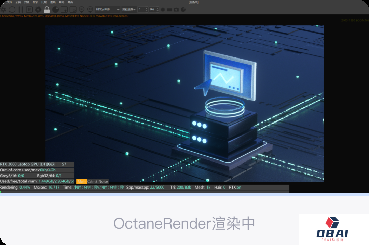Open the 文件 menu
The height and width of the screenshot is (245, 369).
click(x=9, y=2)
